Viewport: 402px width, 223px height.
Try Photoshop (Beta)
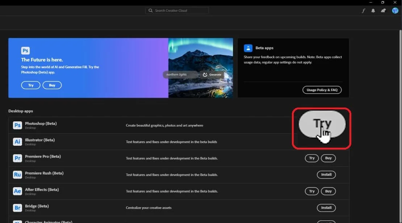pyautogui.click(x=322, y=124)
